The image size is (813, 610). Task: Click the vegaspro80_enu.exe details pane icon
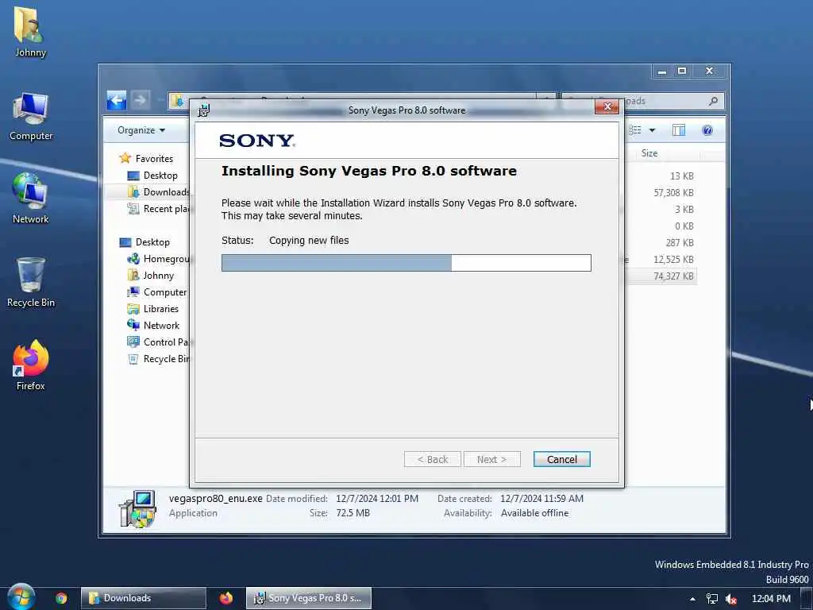click(x=137, y=509)
